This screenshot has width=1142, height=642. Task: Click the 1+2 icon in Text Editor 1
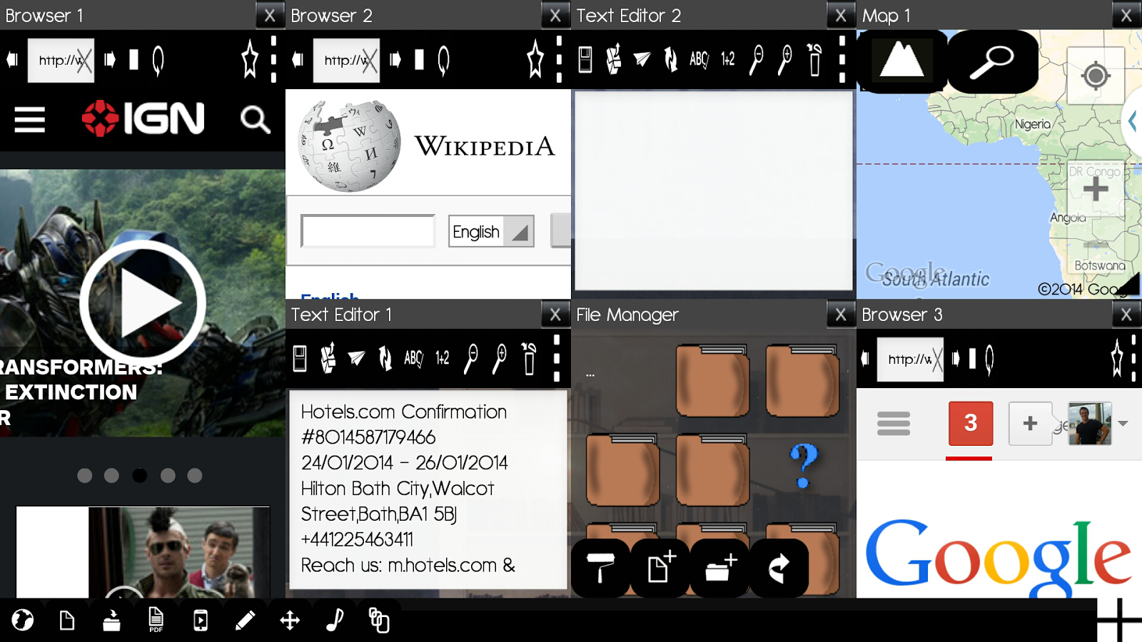tap(443, 358)
